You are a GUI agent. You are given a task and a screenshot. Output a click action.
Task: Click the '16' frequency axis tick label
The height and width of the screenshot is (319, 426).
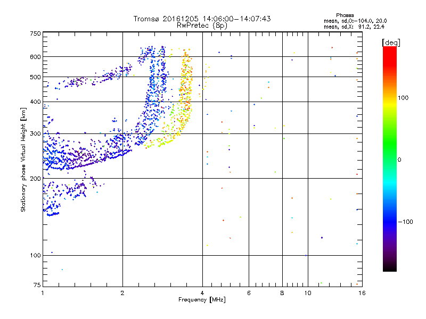click(x=362, y=293)
